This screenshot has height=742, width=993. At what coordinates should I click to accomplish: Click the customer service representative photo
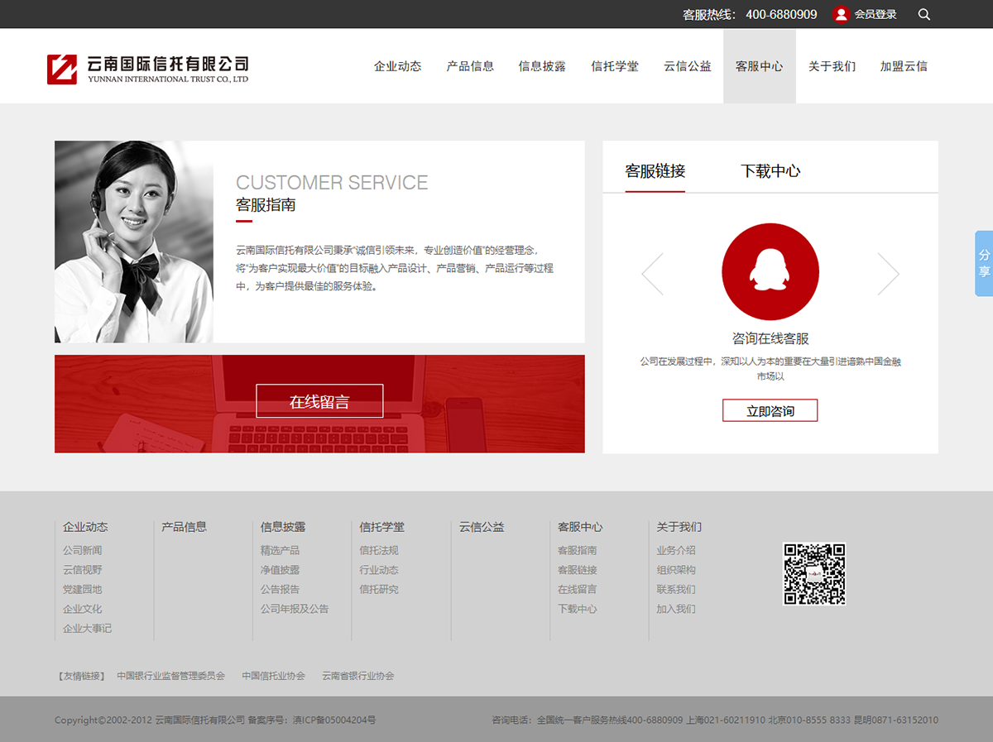tap(134, 242)
